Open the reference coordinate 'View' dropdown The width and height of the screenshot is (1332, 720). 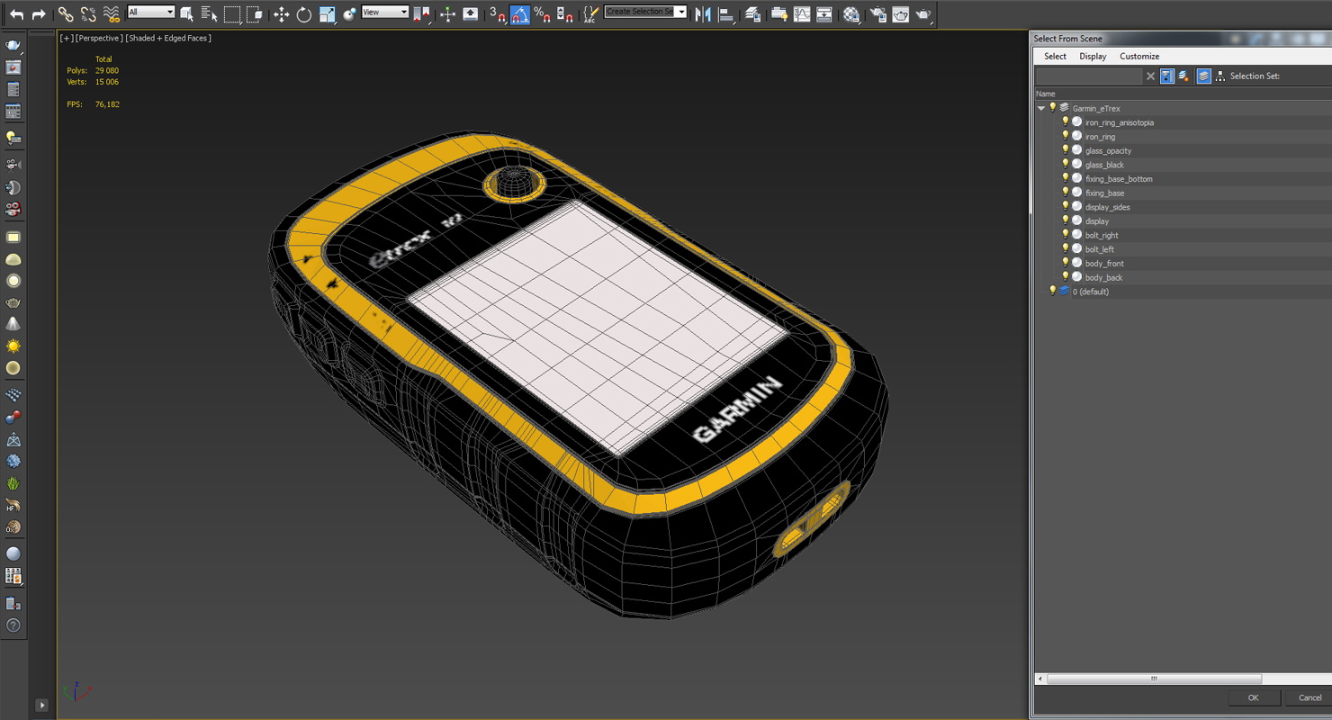point(384,12)
